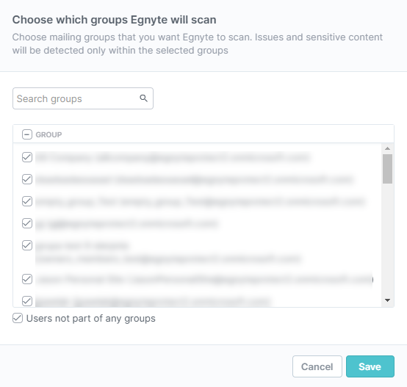Uncheck the checkbox of the two-line group row
This screenshot has width=407, height=387.
tap(27, 245)
